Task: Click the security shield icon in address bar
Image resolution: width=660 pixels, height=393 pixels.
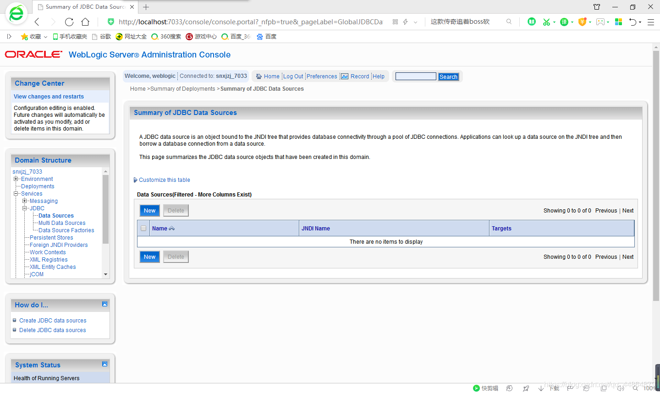Action: pos(110,22)
